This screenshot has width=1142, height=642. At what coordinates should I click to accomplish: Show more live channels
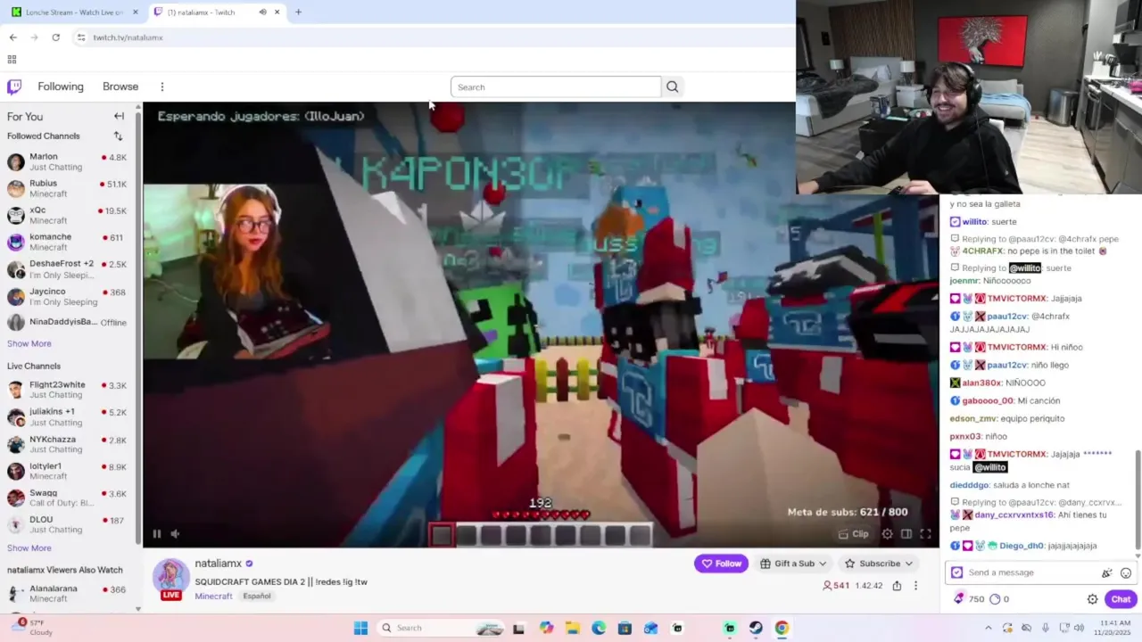29,547
